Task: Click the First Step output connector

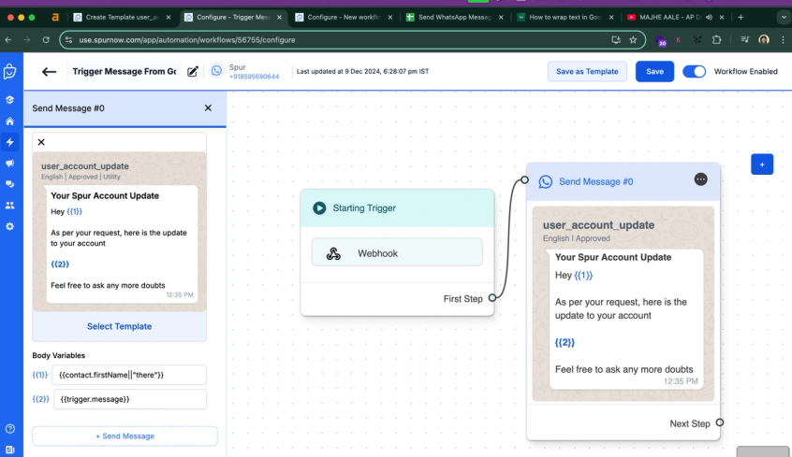Action: tap(492, 298)
